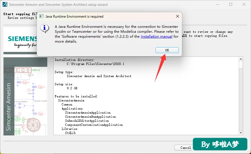The image size is (251, 154).
Task: Click the green watermark badge
Action: [220, 144]
